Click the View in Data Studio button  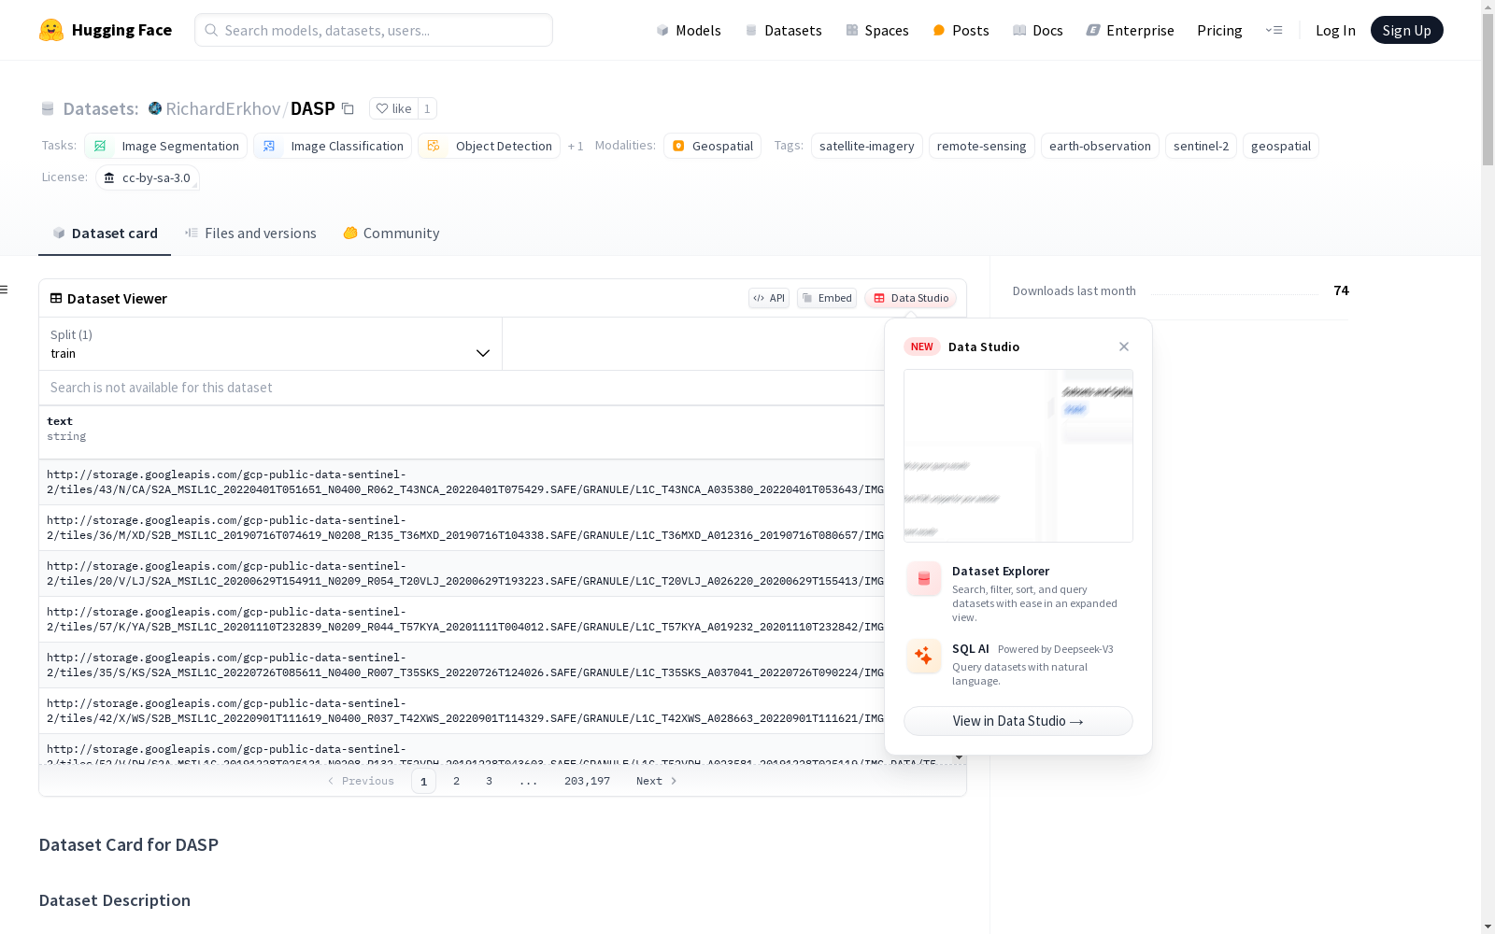click(1018, 721)
